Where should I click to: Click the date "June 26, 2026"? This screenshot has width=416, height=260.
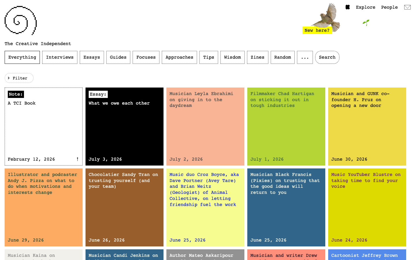[107, 240]
